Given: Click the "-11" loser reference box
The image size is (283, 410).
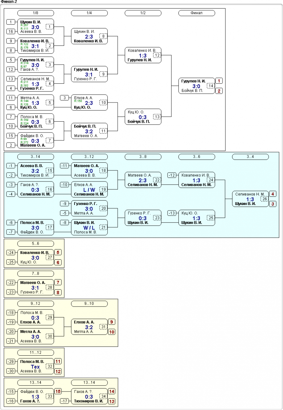Looking at the screenshot, I should point(65,166).
